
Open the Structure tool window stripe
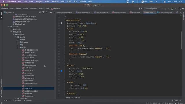point(1,83)
